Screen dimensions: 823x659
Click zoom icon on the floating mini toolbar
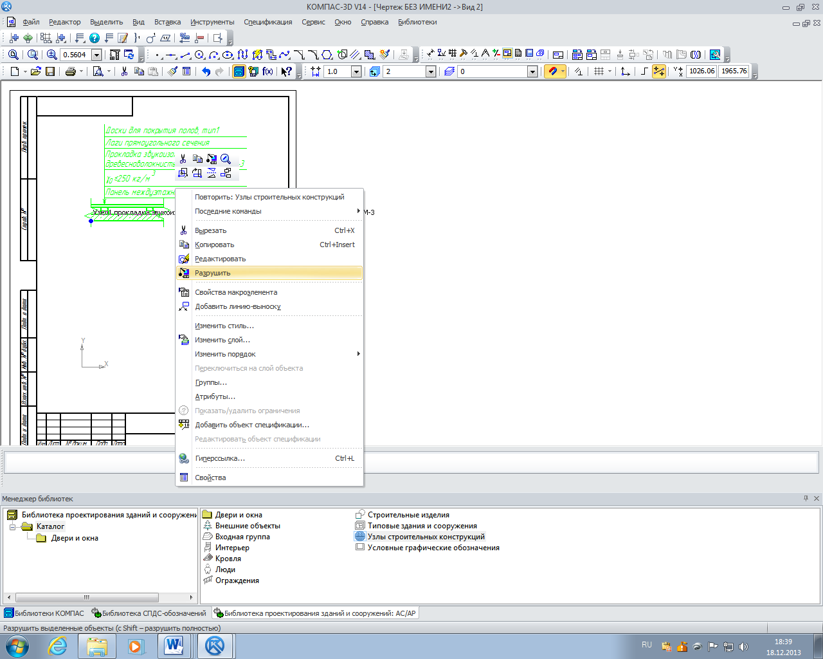[226, 158]
